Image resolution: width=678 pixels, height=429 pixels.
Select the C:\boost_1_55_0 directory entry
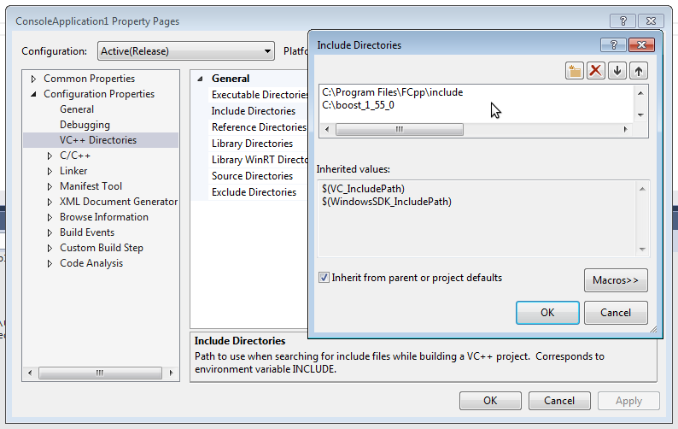pos(358,105)
